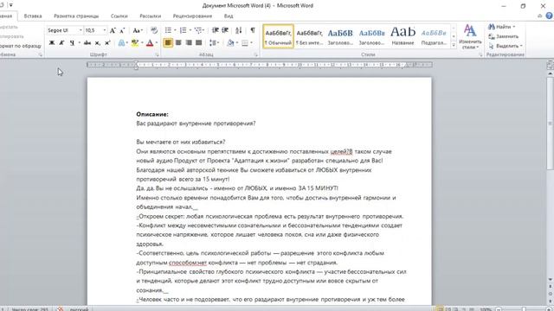Click the Clear Formatting icon
This screenshot has height=311, width=554.
pos(154,30)
